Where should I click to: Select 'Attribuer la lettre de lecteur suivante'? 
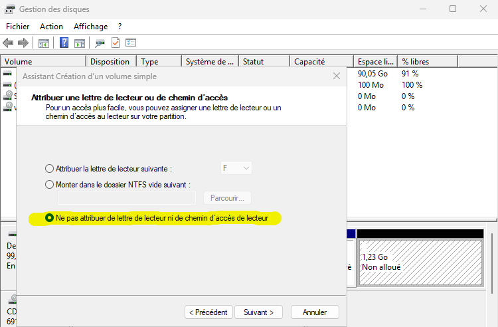49,169
